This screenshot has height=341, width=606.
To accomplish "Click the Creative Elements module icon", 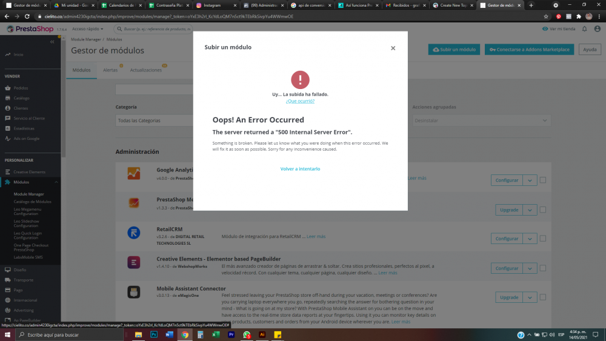I will [134, 263].
